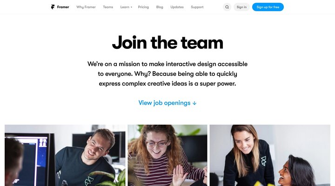Open the Why Framer page
The width and height of the screenshot is (335, 186).
point(86,7)
